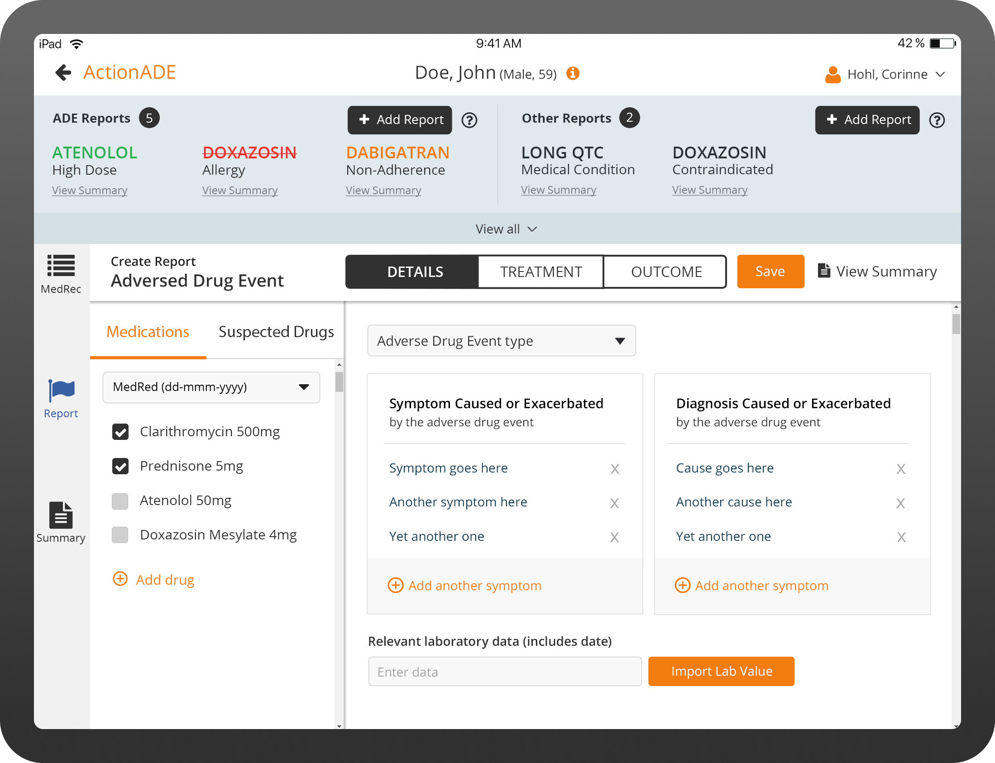
Task: Click the orange user avatar icon
Action: click(832, 75)
